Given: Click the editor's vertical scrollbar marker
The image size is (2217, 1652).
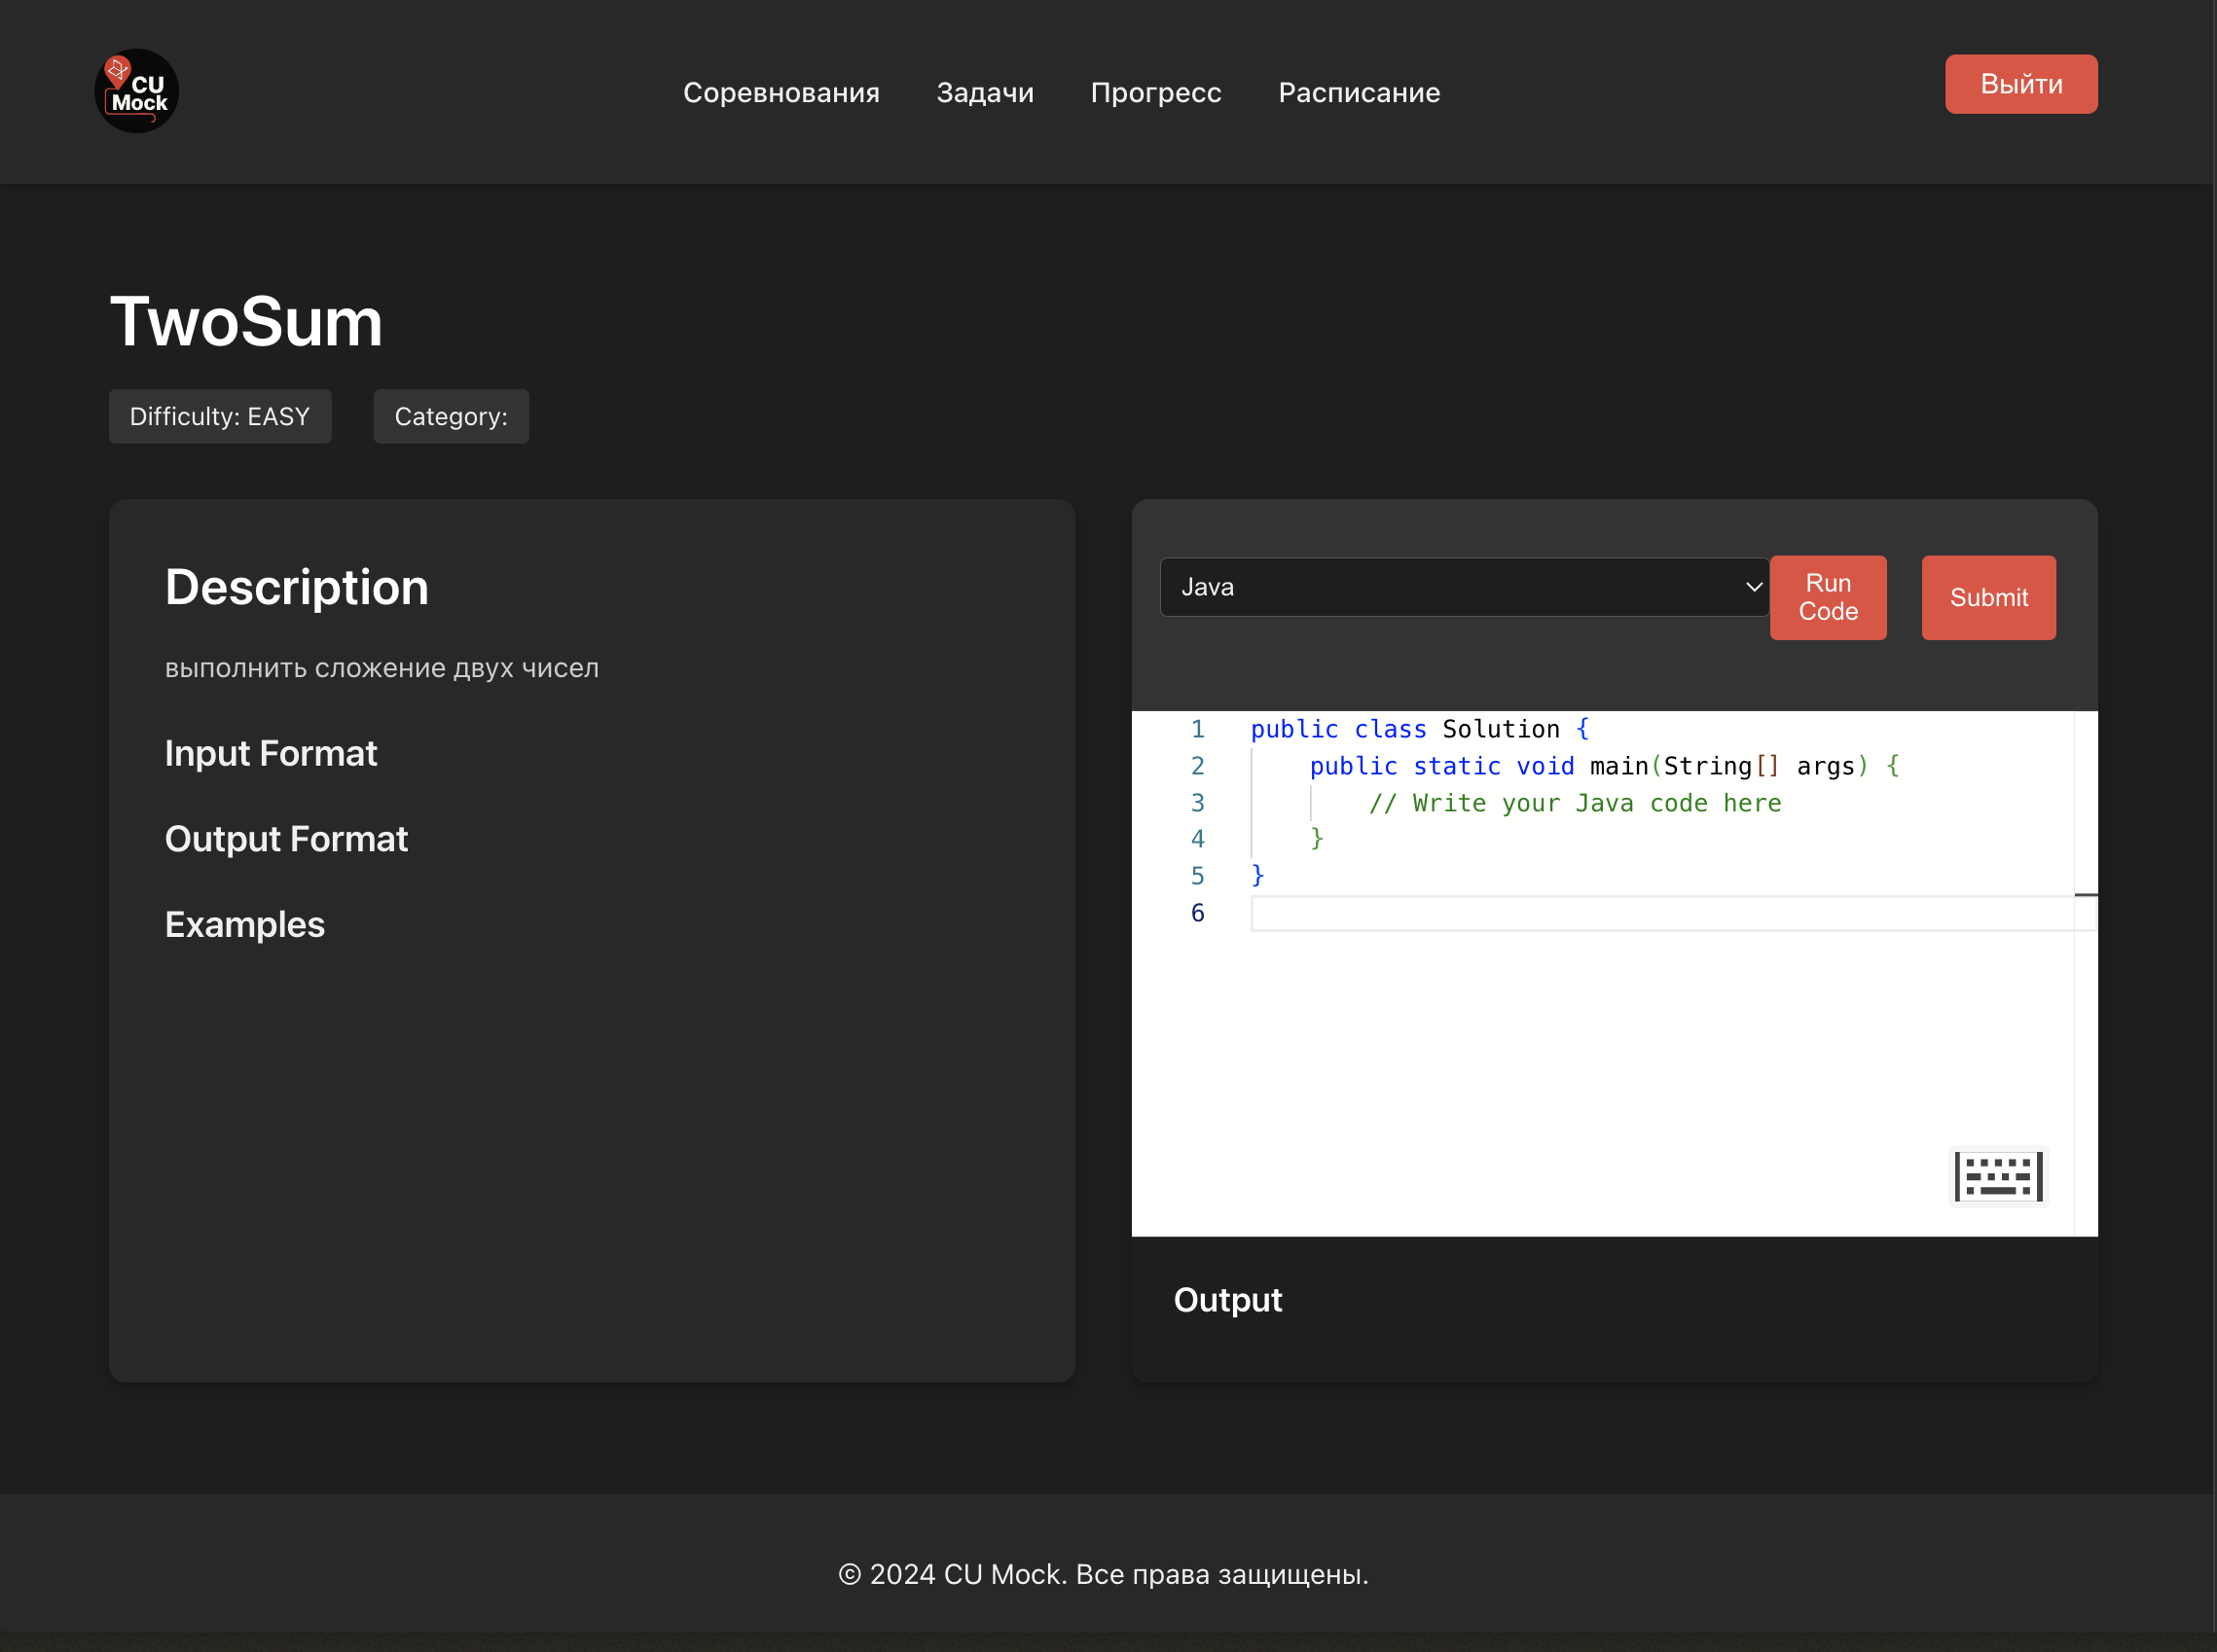Looking at the screenshot, I should (x=2085, y=895).
